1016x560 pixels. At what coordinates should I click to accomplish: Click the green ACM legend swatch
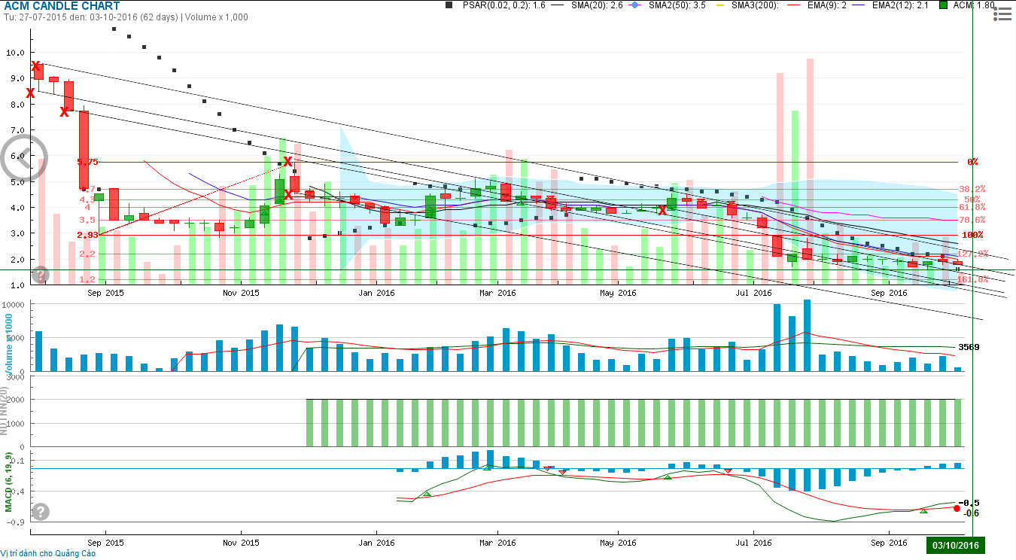tap(943, 5)
